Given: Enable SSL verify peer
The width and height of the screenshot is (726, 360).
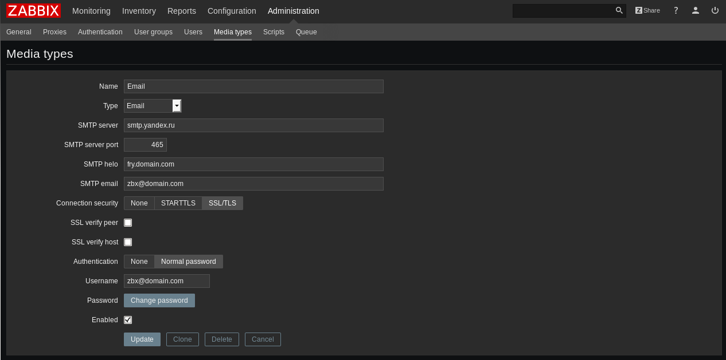Looking at the screenshot, I should point(128,223).
